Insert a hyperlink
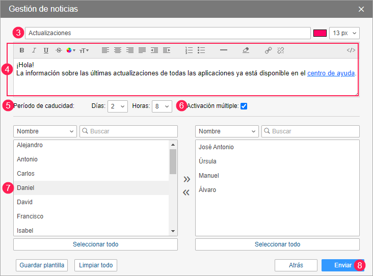The height and width of the screenshot is (276, 373). (x=268, y=50)
